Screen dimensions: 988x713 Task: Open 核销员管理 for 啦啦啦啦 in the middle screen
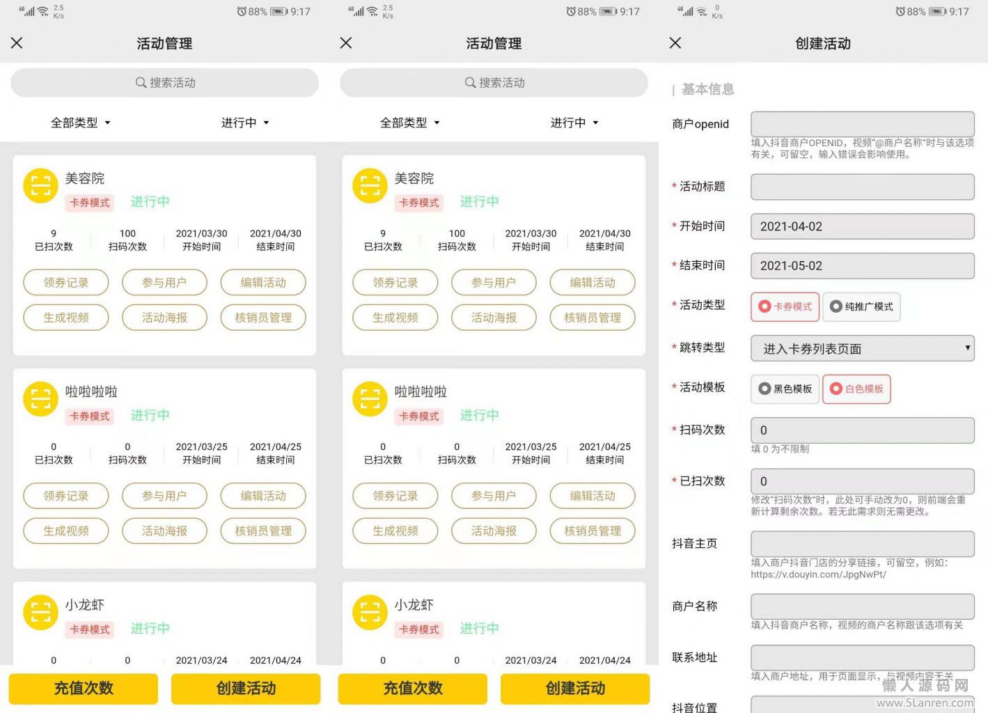tap(593, 531)
